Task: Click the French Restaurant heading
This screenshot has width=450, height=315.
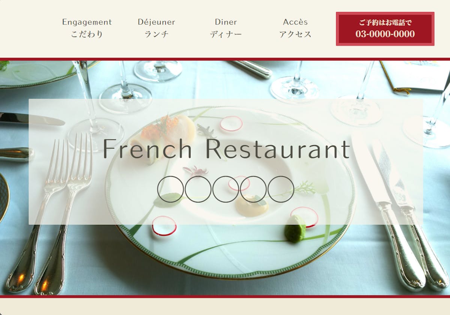Action: tap(226, 149)
